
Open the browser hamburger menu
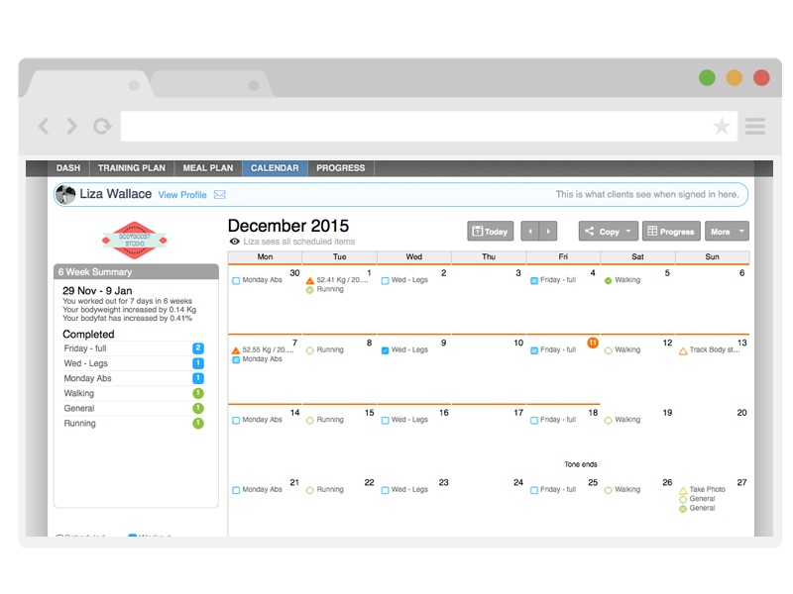(755, 126)
